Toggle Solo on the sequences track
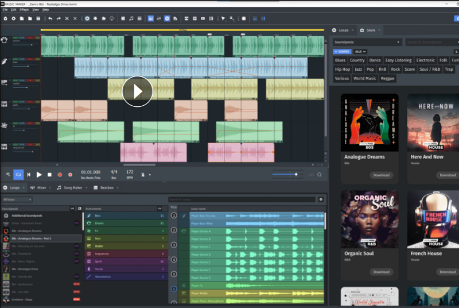Viewport: 459px width, 308px height. [x=15, y=144]
